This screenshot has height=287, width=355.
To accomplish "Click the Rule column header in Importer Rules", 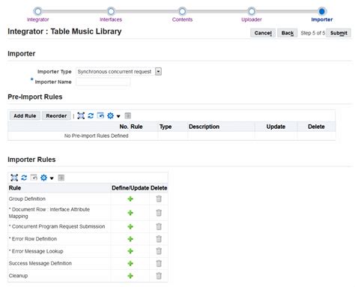I will [x=15, y=188].
